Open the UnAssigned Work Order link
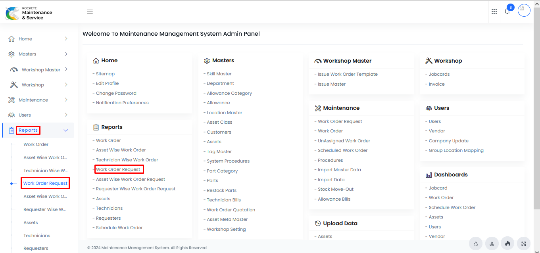The image size is (540, 253). pyautogui.click(x=344, y=141)
